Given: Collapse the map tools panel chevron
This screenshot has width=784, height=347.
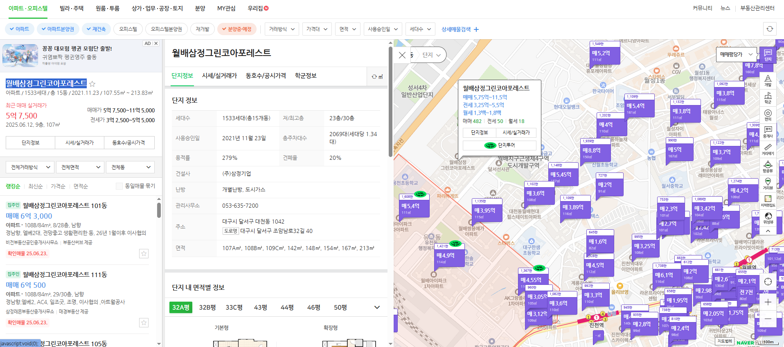Looking at the screenshot, I should coord(768,231).
